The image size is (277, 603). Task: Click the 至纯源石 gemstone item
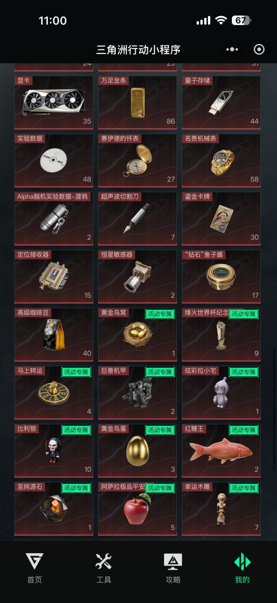click(x=54, y=509)
